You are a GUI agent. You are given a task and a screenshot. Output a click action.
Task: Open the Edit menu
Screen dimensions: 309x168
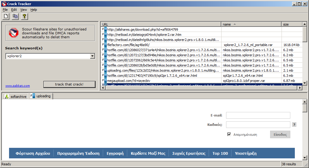(x=14, y=10)
